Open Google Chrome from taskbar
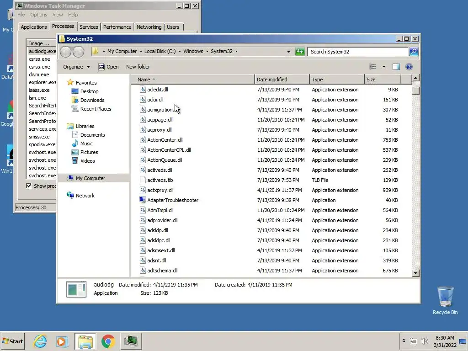The image size is (468, 351). pyautogui.click(x=108, y=341)
